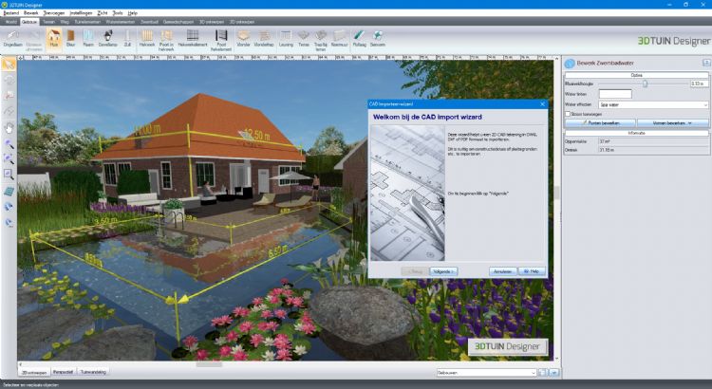
Task: Click the Water tinten color swatch
Action: pos(615,94)
